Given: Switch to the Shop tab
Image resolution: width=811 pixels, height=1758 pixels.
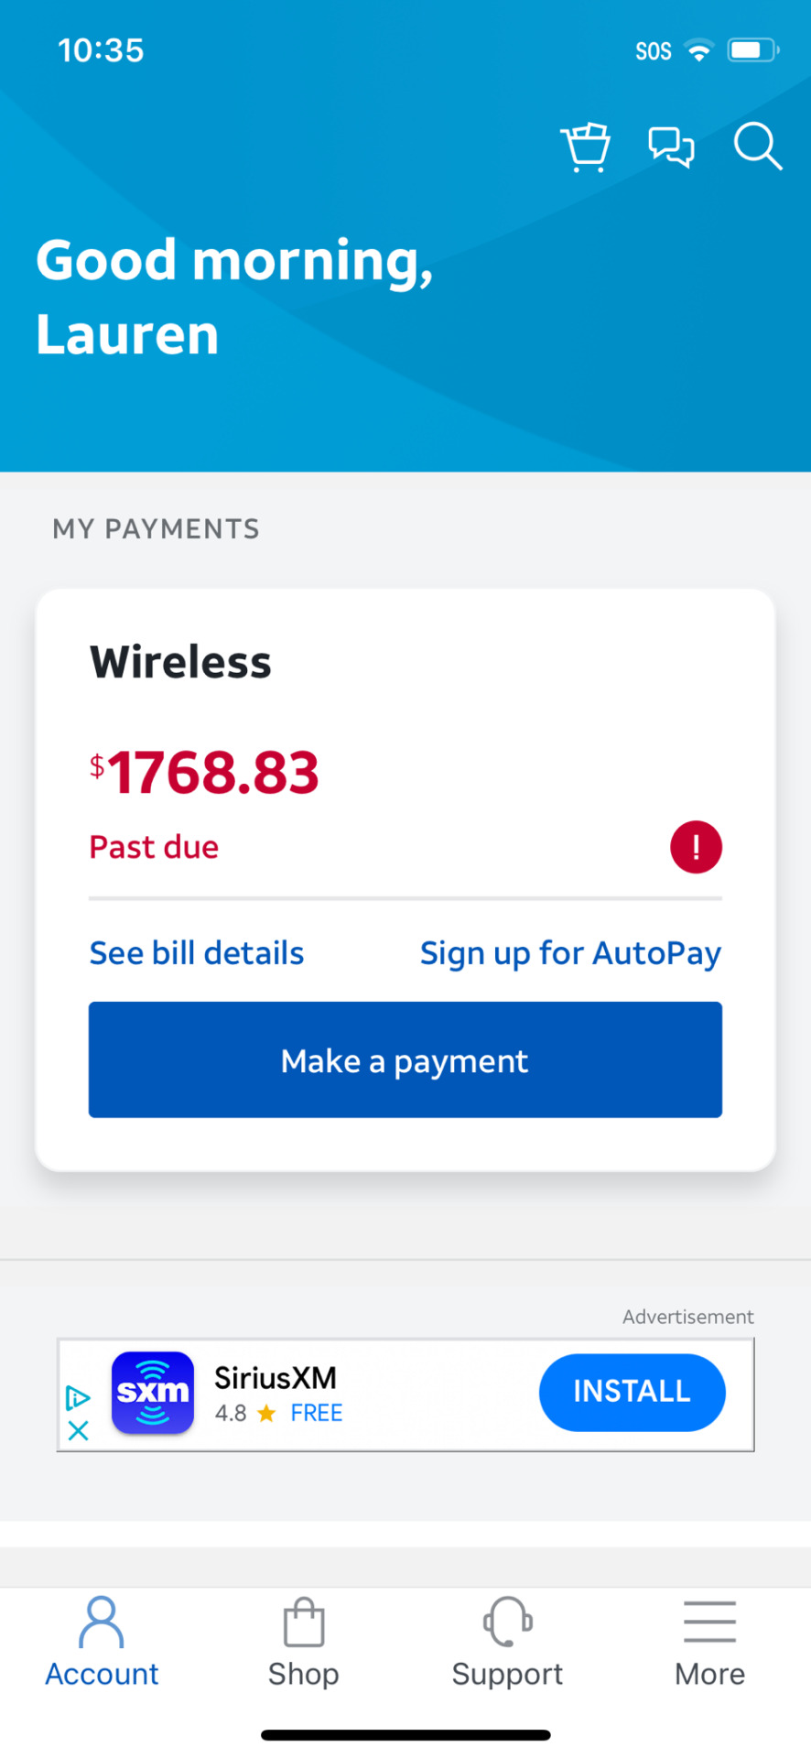Looking at the screenshot, I should 304,1642.
